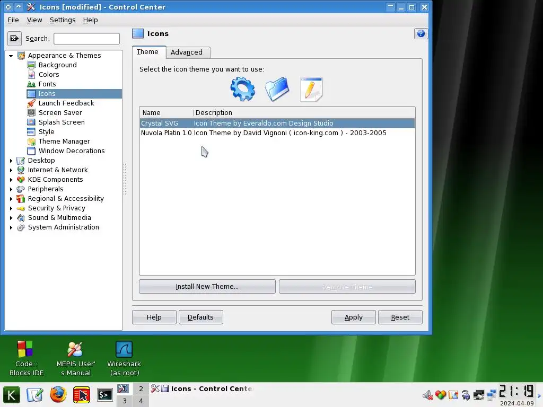This screenshot has height=407, width=543.
Task: Switch to virtual desktop 2 in the pager
Action: (141, 389)
